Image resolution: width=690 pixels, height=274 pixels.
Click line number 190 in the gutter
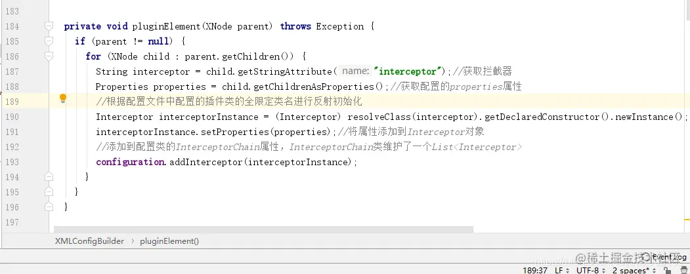coord(12,117)
